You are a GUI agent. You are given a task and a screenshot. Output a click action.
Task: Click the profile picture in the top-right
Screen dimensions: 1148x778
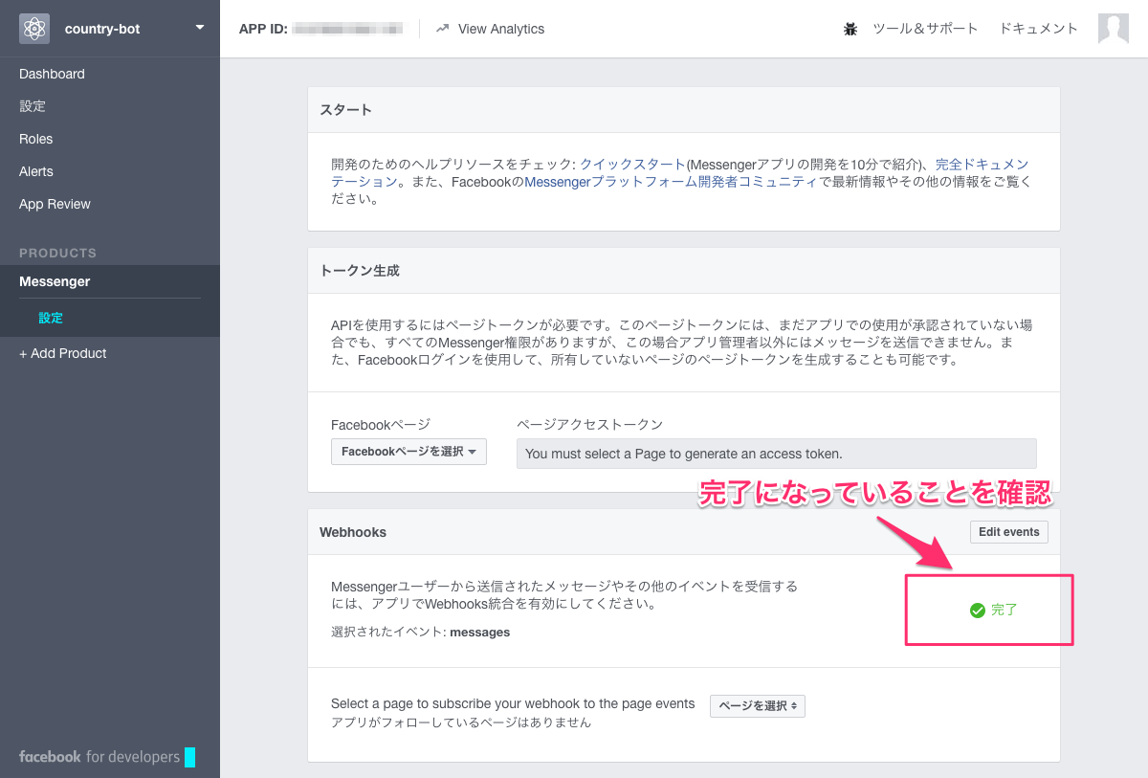[x=1113, y=29]
